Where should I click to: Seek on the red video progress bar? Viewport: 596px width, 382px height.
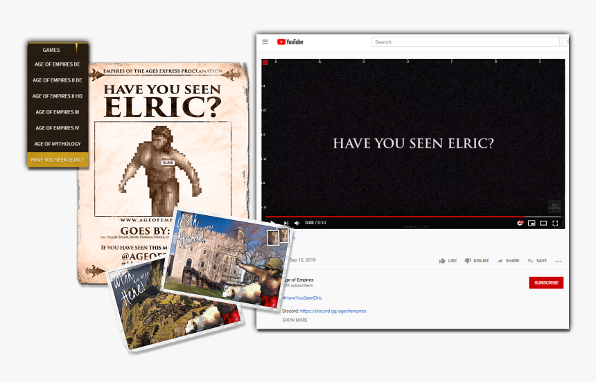pyautogui.click(x=413, y=217)
